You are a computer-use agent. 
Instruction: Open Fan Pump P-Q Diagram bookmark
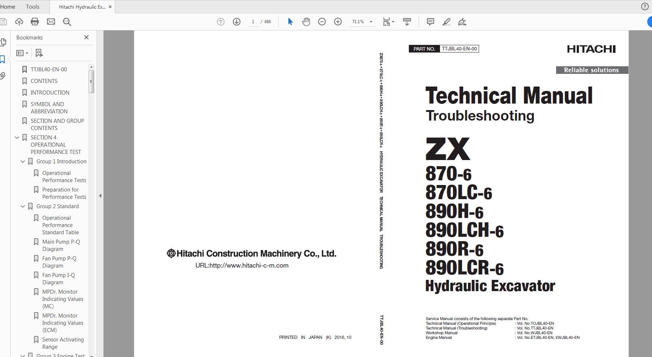(59, 262)
